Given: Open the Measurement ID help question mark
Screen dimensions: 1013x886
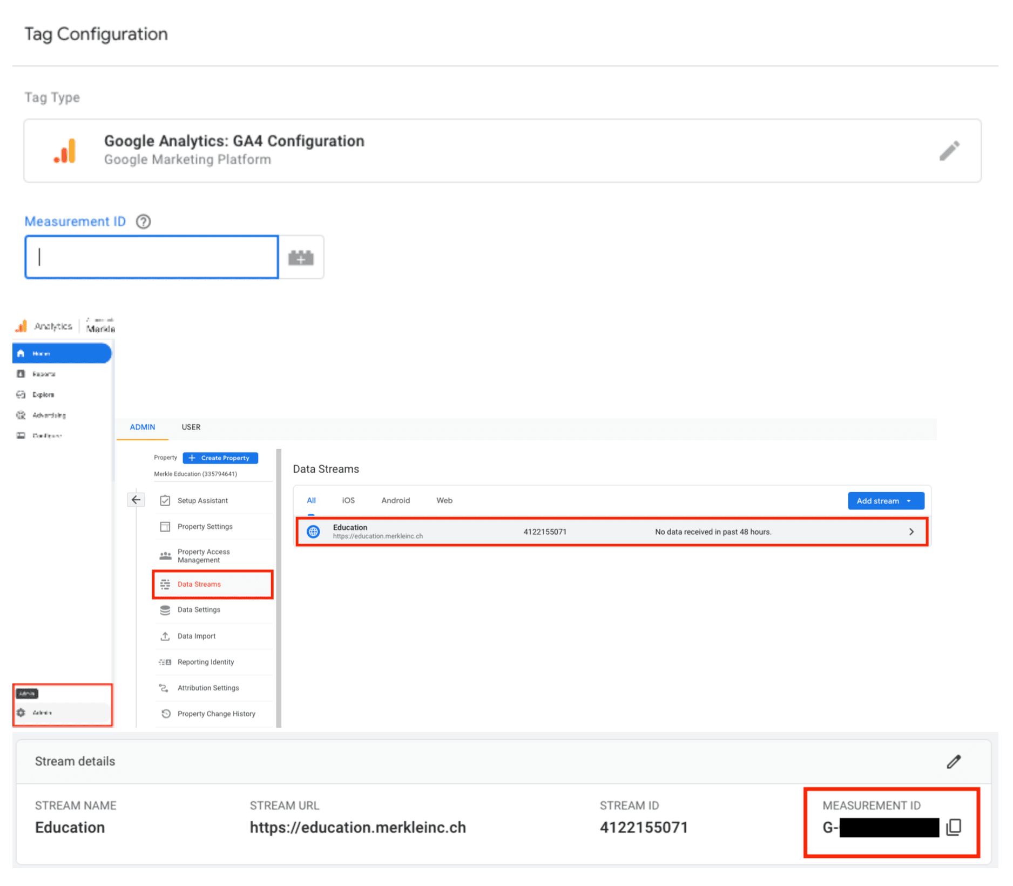Looking at the screenshot, I should tap(143, 222).
